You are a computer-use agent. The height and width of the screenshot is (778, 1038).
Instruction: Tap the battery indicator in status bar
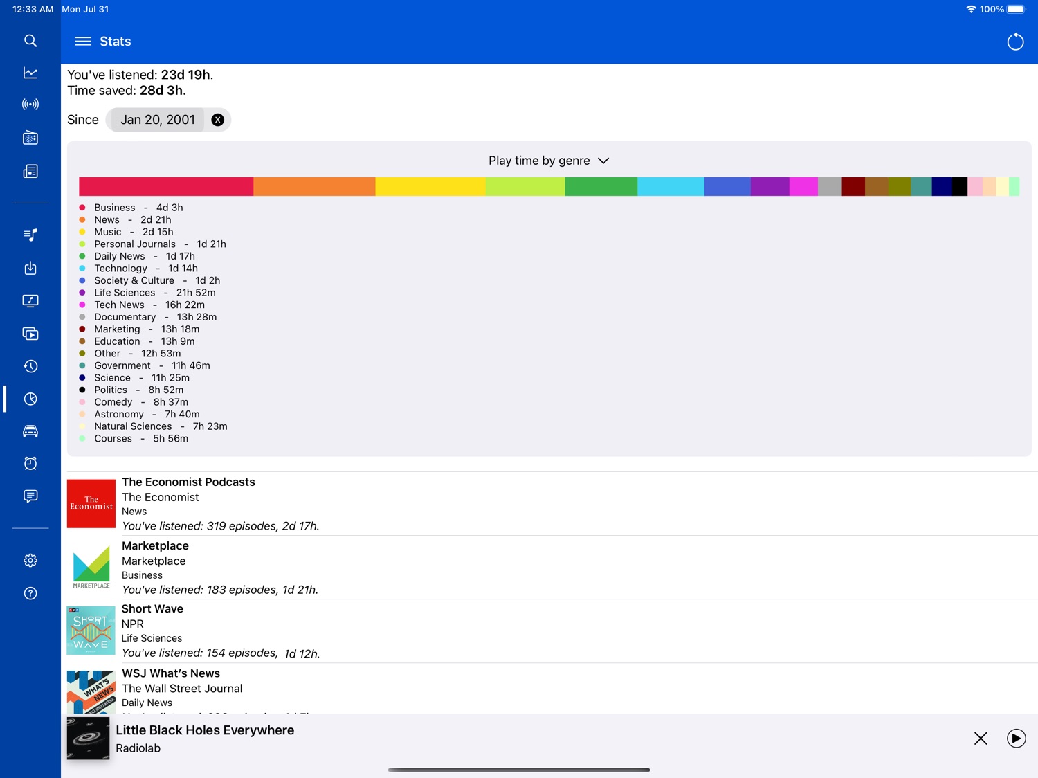(1016, 9)
